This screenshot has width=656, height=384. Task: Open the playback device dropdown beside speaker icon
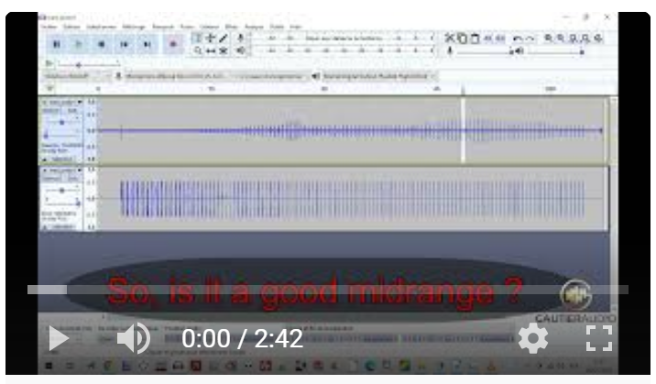(376, 76)
